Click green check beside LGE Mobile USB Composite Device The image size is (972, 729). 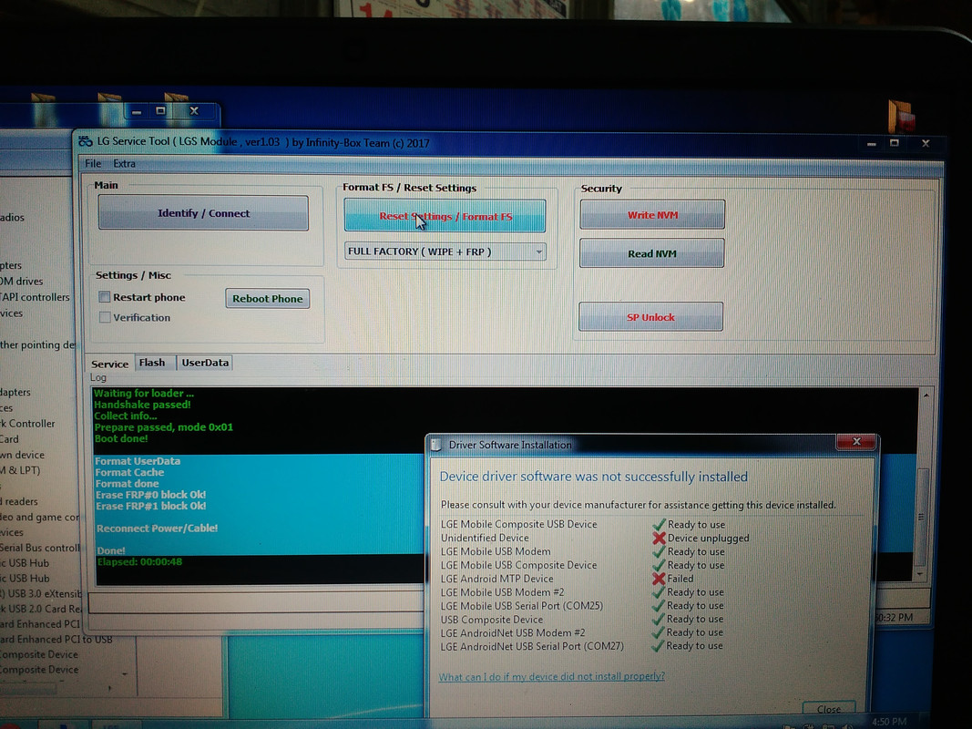659,565
